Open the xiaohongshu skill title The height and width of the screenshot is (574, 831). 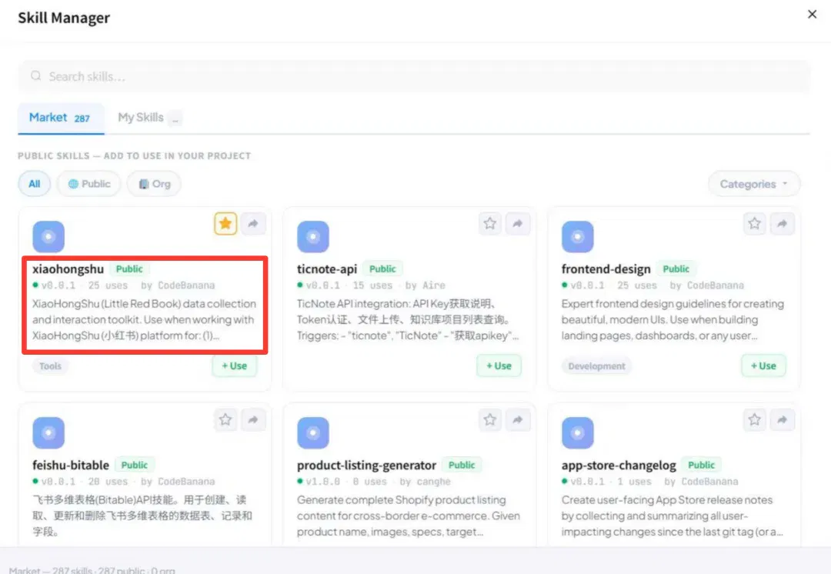tap(68, 269)
